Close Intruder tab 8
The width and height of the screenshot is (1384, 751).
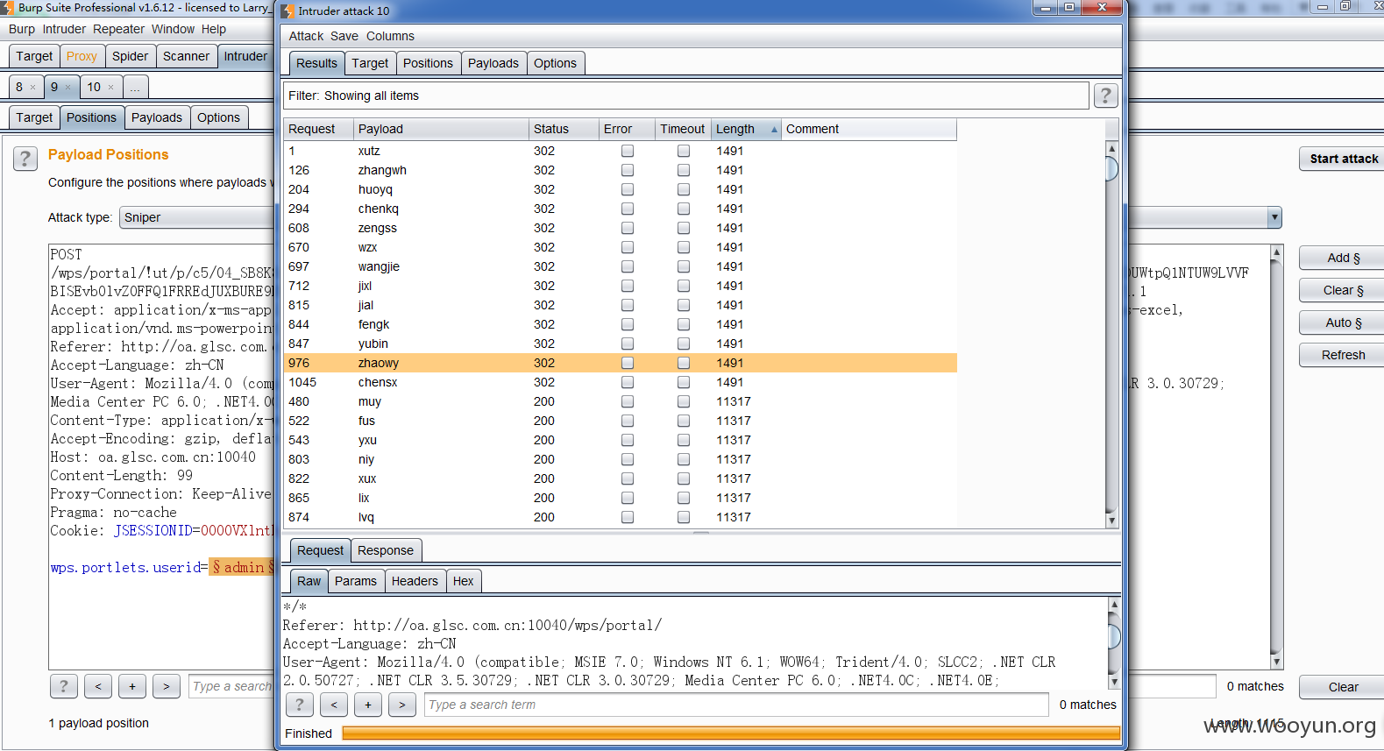33,88
